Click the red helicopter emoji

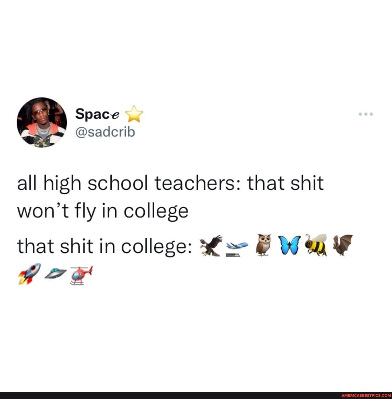pyautogui.click(x=82, y=275)
